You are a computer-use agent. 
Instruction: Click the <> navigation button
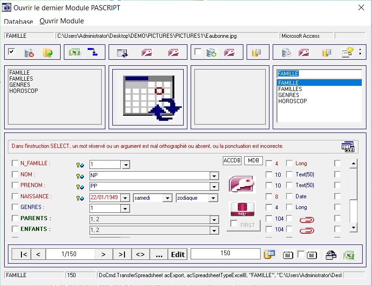click(x=140, y=254)
